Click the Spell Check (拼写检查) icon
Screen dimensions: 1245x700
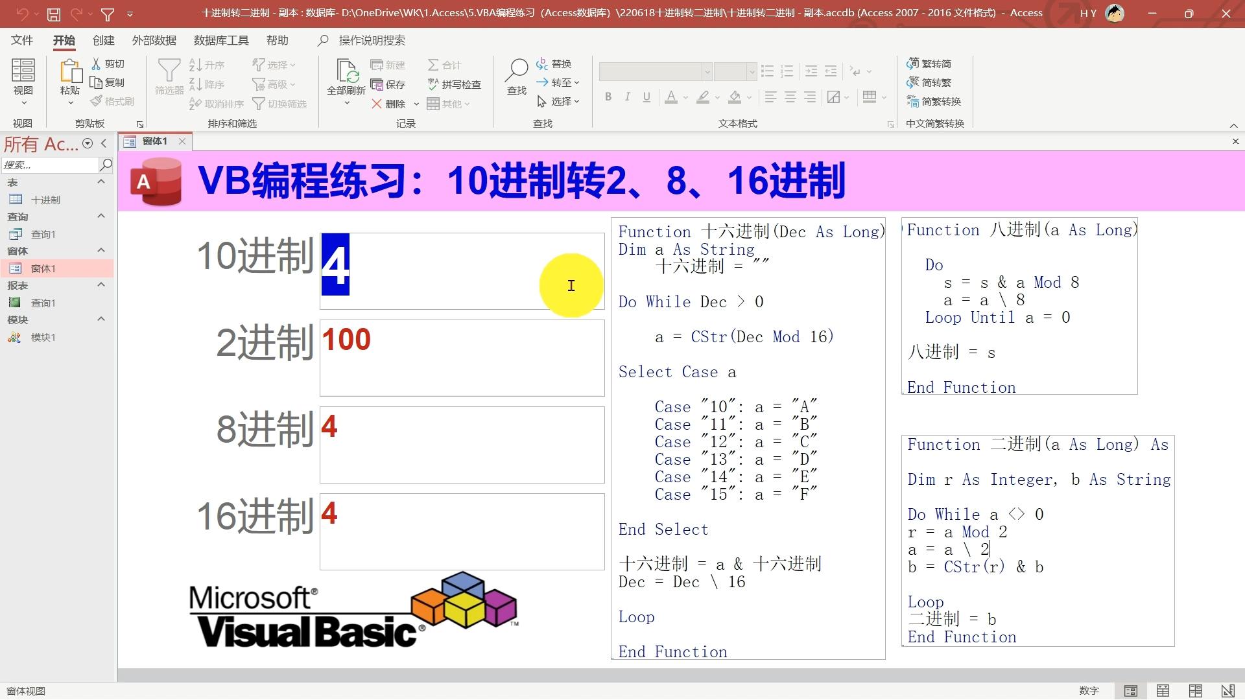[433, 84]
